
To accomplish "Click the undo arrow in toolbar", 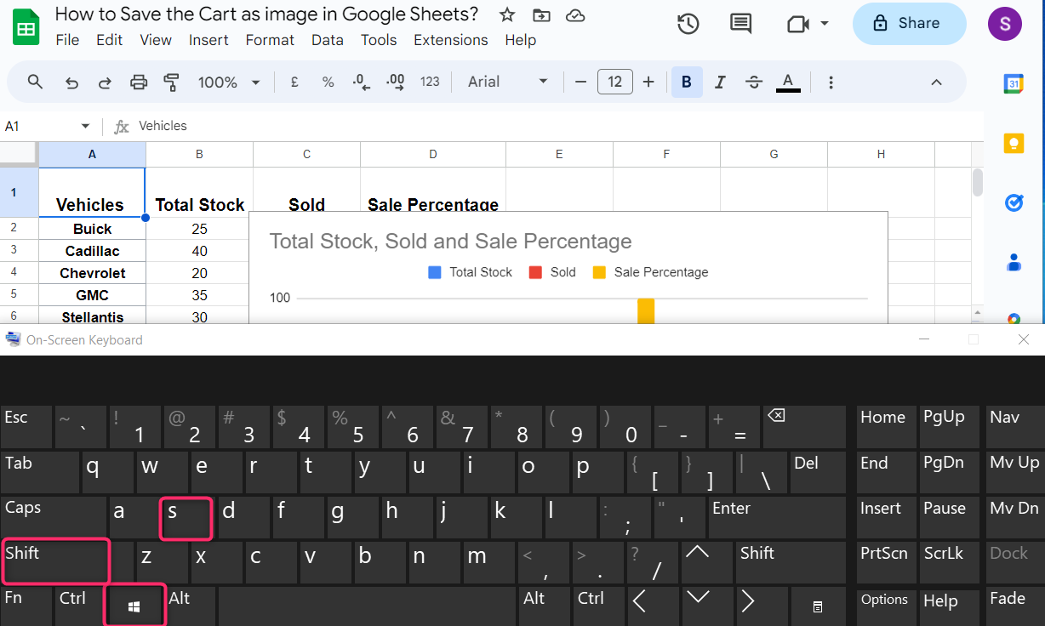I will (x=72, y=83).
